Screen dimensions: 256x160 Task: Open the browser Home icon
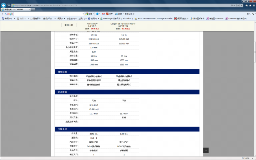click(246, 6)
